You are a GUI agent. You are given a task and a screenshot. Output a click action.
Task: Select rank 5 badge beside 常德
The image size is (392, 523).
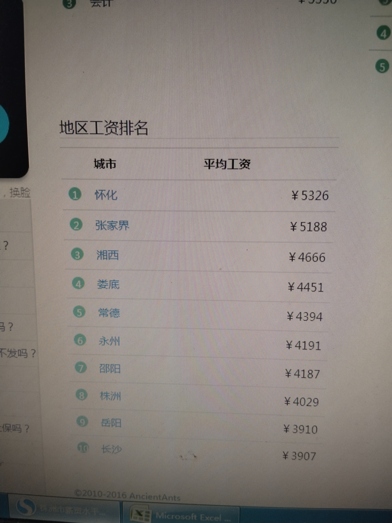[79, 312]
